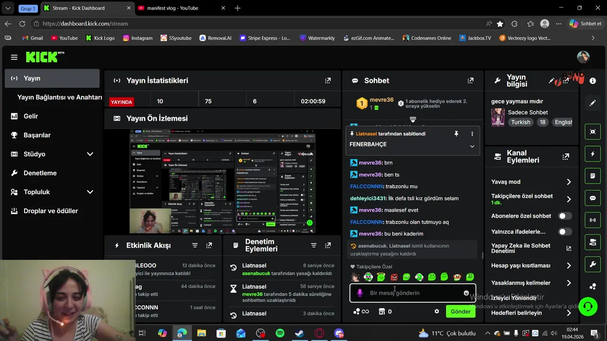The image size is (607, 341).
Task: Toggle the document moderation log icon in right sidebar
Action: click(593, 176)
